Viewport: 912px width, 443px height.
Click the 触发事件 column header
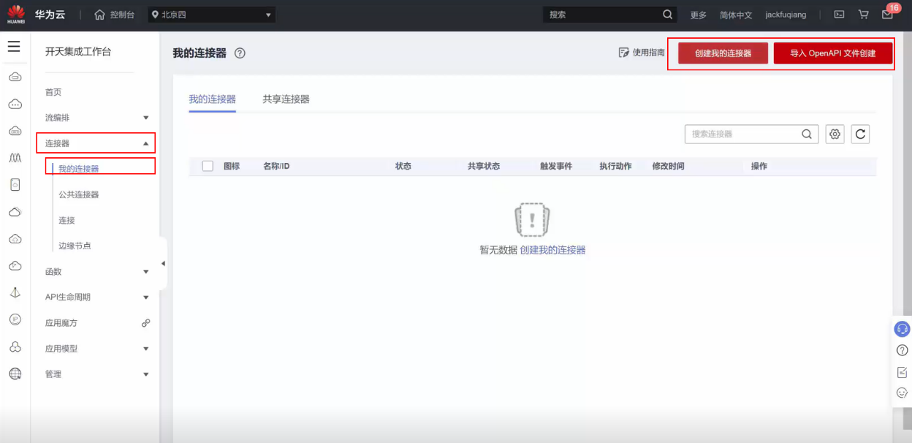pos(556,166)
